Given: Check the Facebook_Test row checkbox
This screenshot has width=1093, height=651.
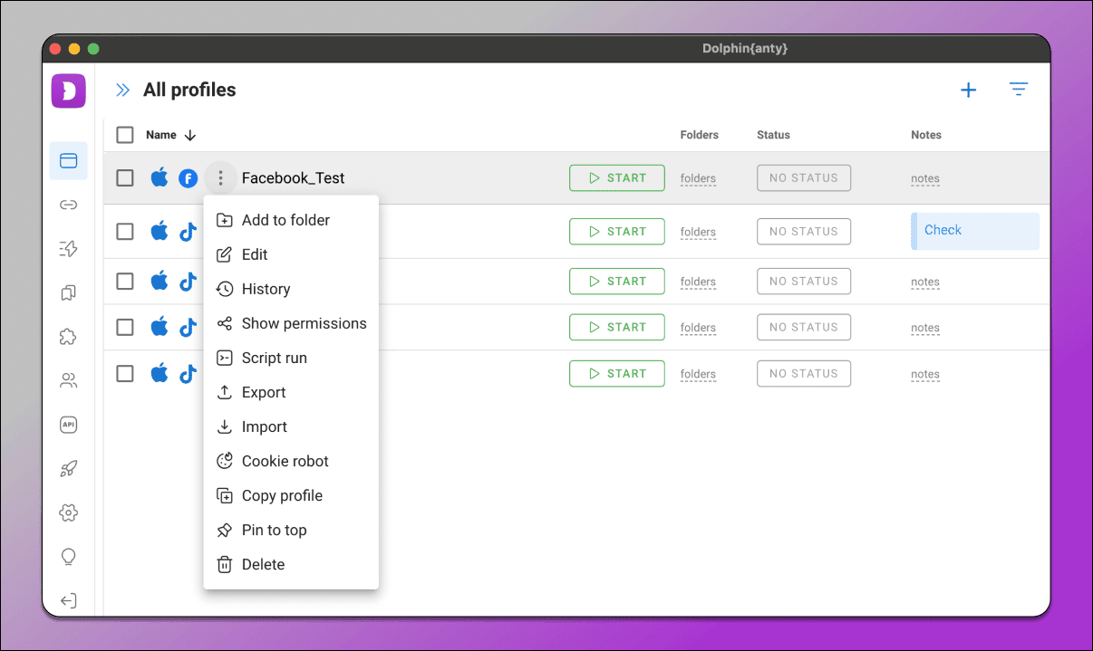Looking at the screenshot, I should pos(125,177).
